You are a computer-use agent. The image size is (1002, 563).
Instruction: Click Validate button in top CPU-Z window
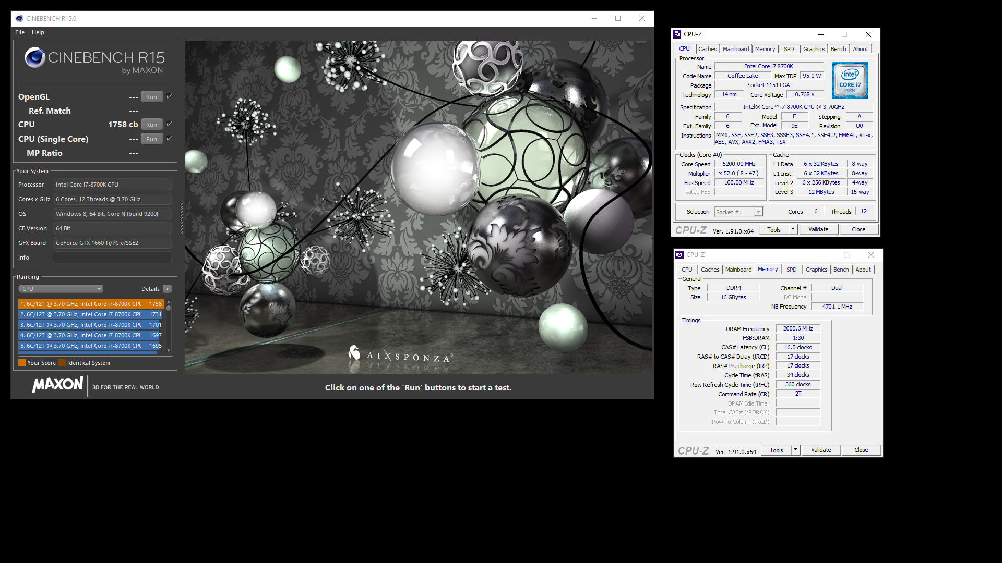(818, 229)
